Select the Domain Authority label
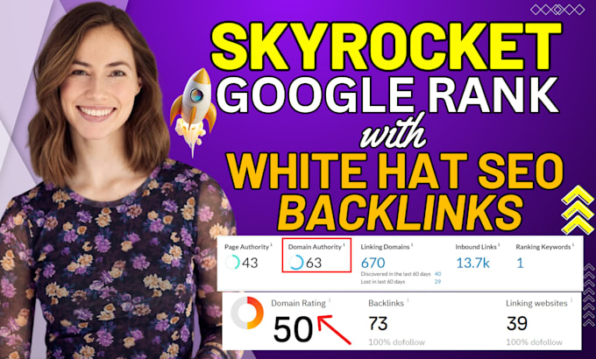The image size is (596, 359). tap(315, 247)
